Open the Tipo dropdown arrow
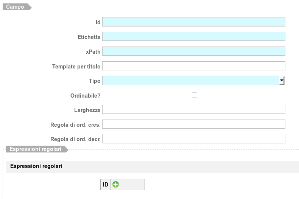This screenshot has height=199, width=299. tap(282, 81)
